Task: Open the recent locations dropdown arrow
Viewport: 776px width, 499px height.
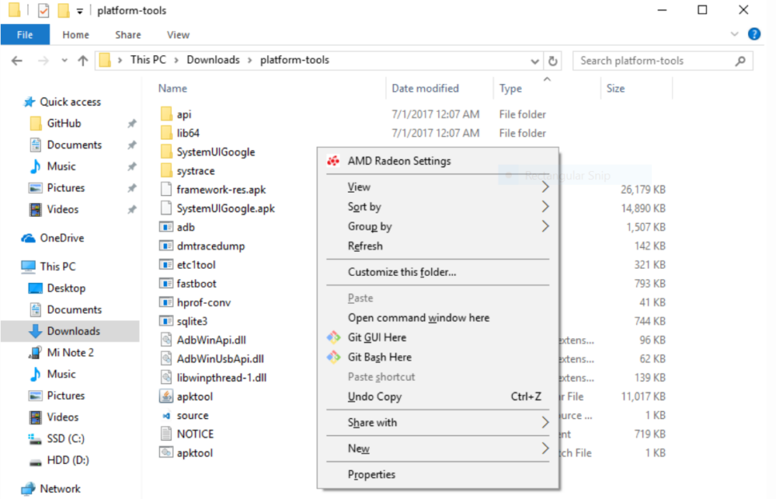Action: 64,60
